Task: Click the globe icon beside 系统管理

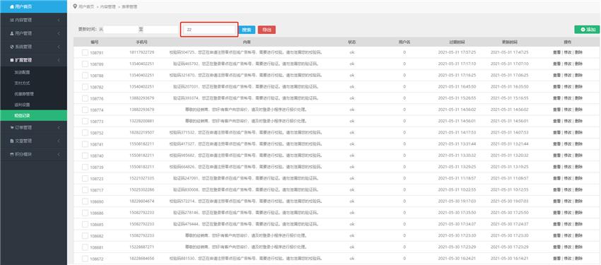Action: coord(11,47)
